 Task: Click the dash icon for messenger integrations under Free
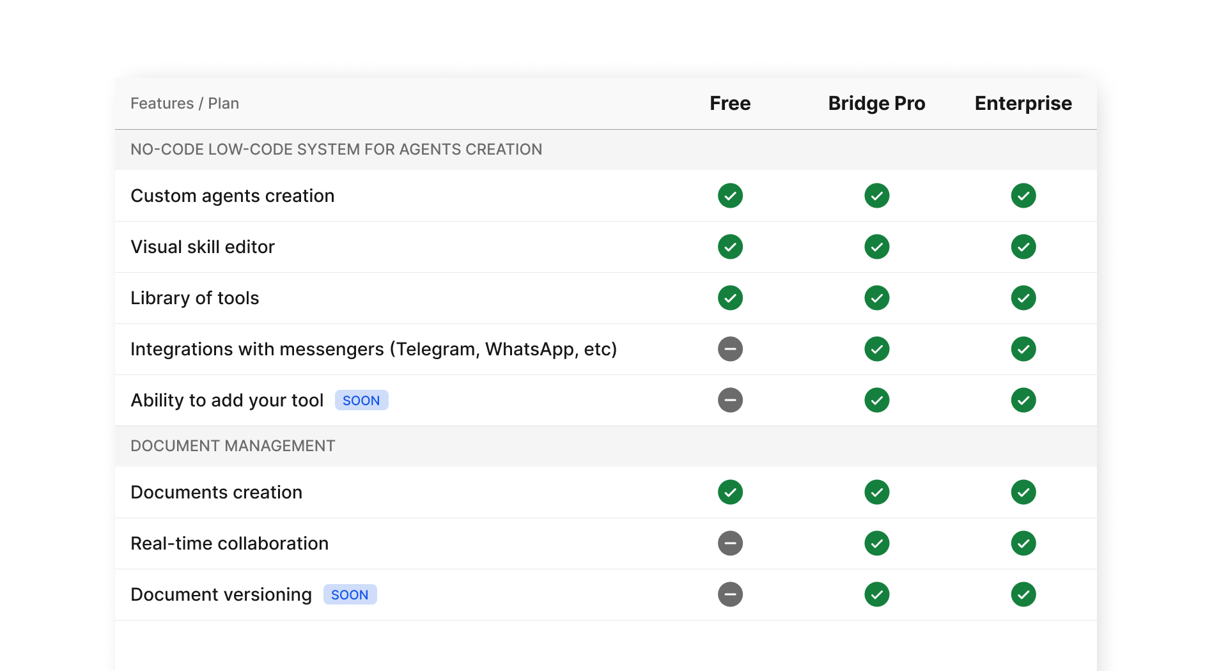(x=730, y=349)
